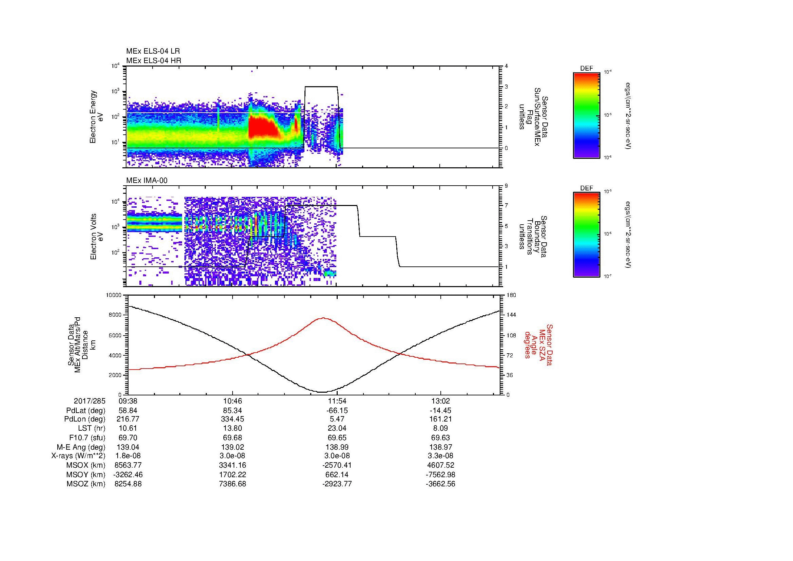
Task: Click the time tick label '09:38'
Action: (128, 401)
